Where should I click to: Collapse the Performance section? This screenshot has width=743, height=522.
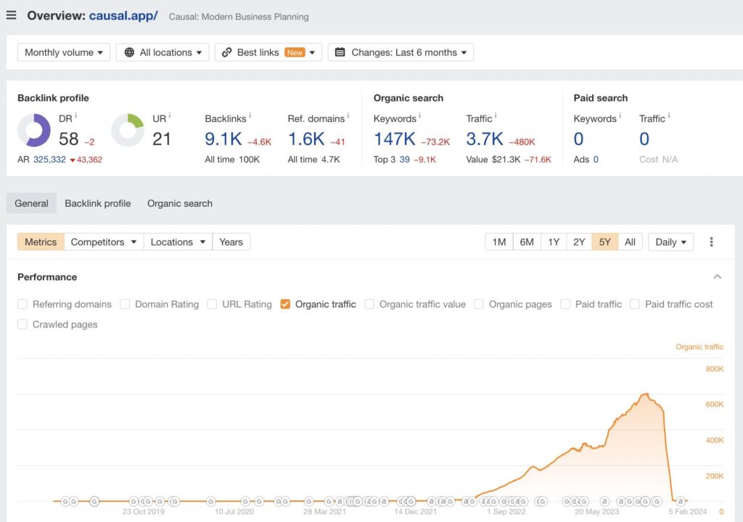(718, 277)
